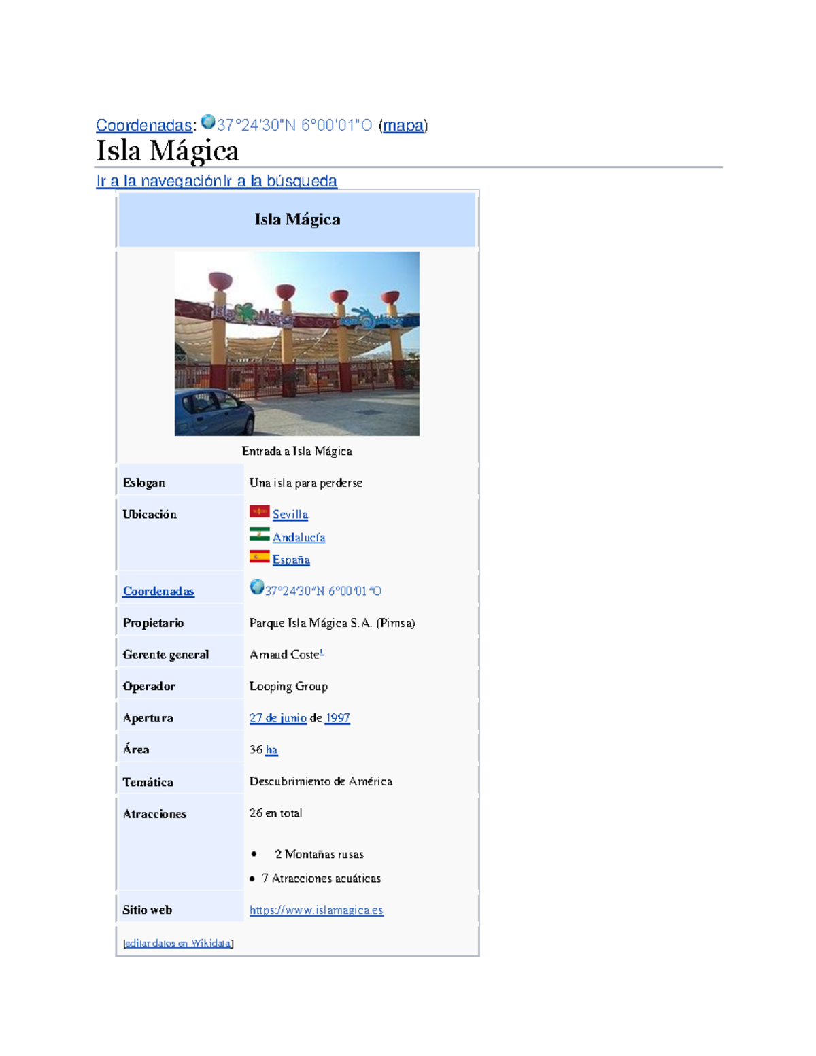Open the '27 de junio' date link
This screenshot has width=816, height=1056.
point(278,718)
